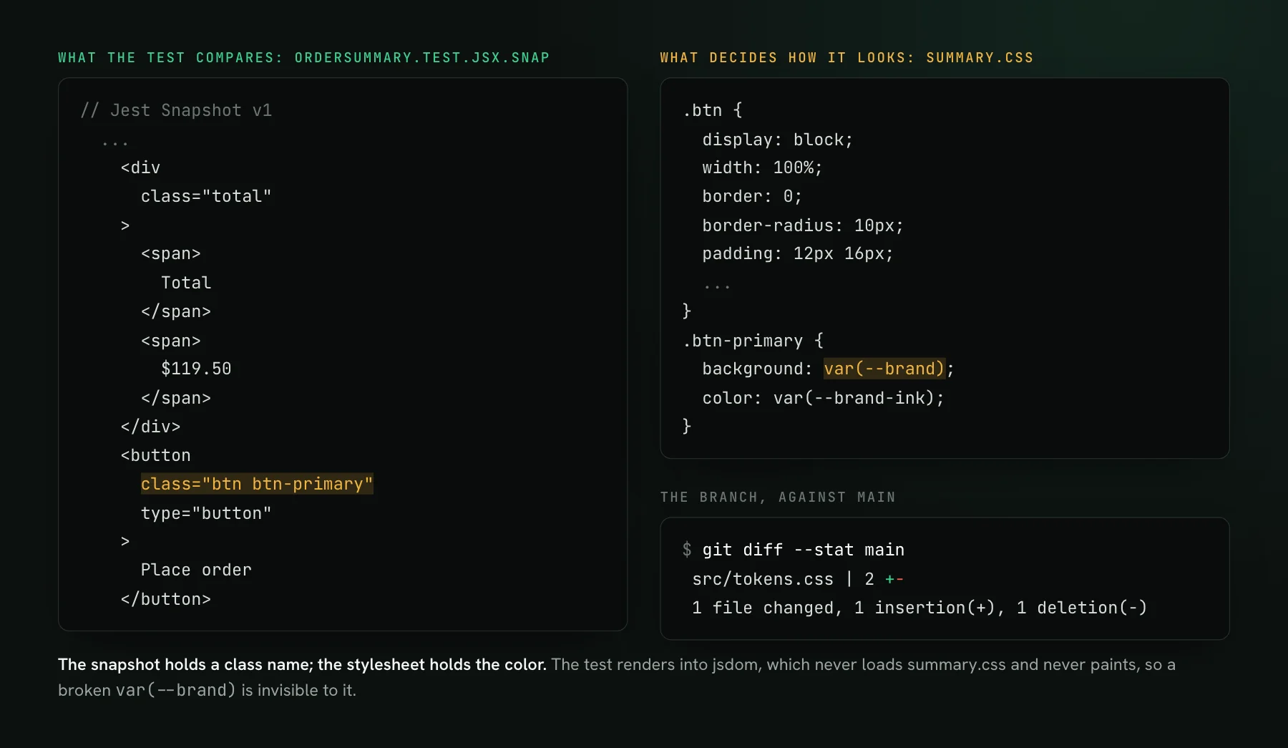Viewport: 1288px width, 748px height.
Task: Select the 'display: block;' declaration
Action: [778, 140]
